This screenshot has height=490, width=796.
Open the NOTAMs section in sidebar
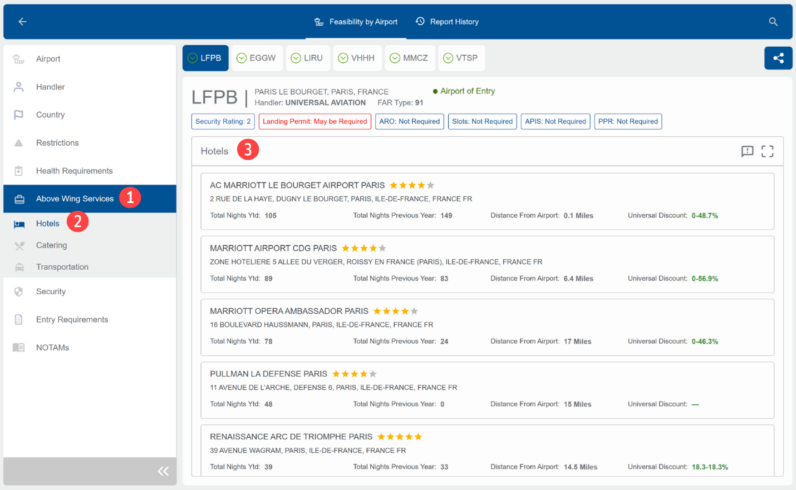tap(90, 348)
